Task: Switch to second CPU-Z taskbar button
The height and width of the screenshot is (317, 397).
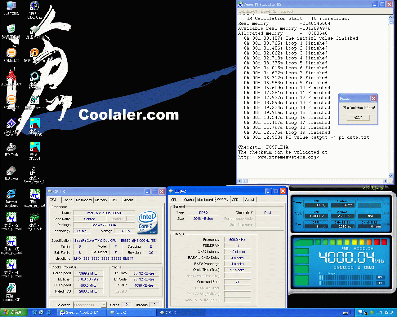Action: 181,312
